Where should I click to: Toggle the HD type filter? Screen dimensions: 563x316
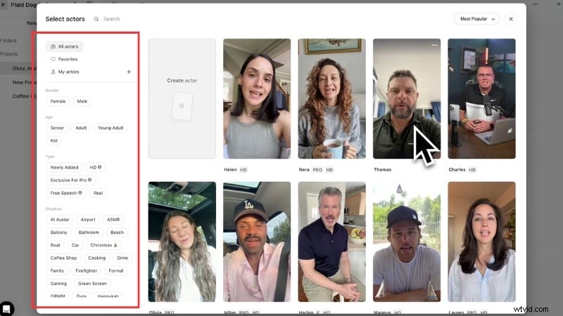click(x=96, y=167)
